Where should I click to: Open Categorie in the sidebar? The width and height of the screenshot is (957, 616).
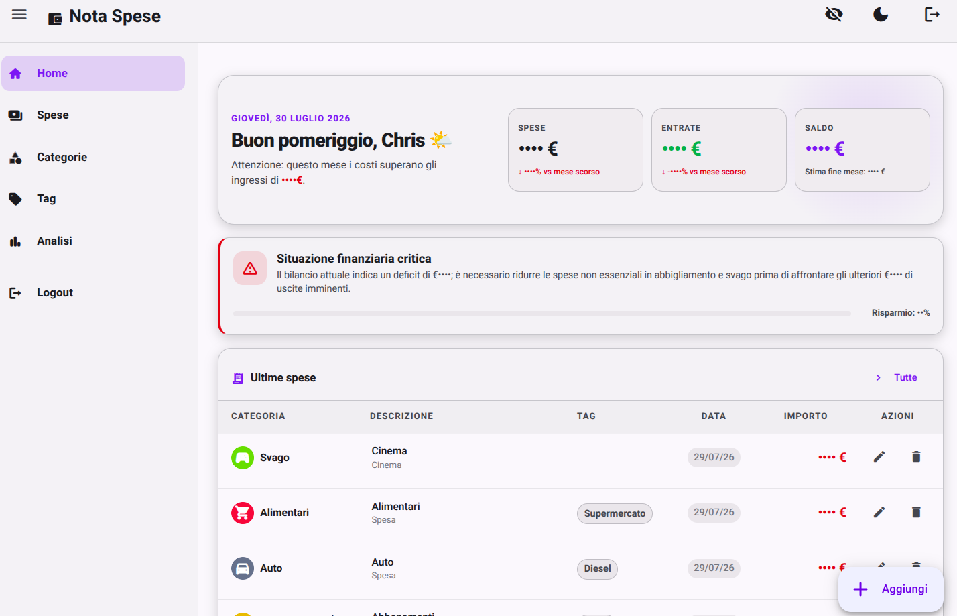(x=93, y=158)
